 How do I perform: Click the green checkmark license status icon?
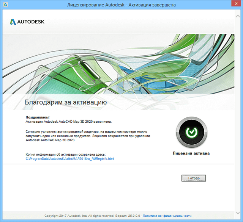click(191, 132)
